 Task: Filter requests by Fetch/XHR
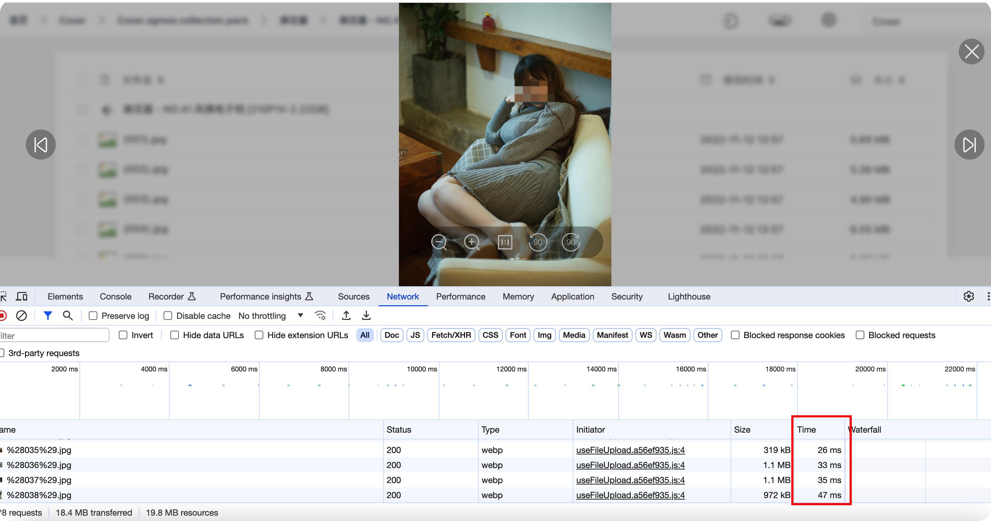click(x=451, y=335)
